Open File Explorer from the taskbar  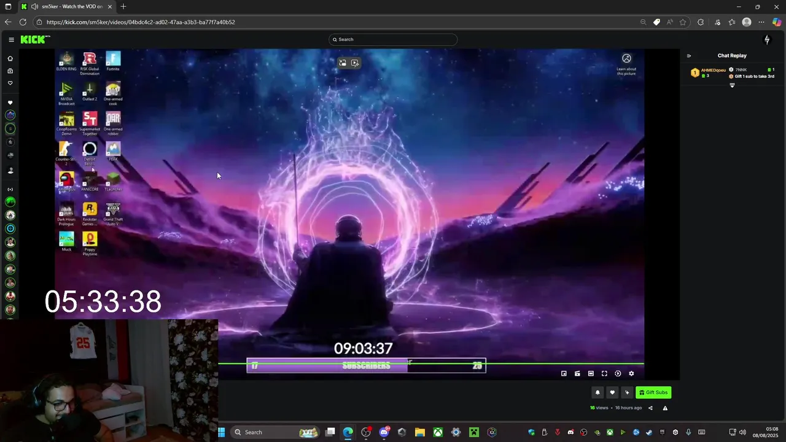pos(420,432)
